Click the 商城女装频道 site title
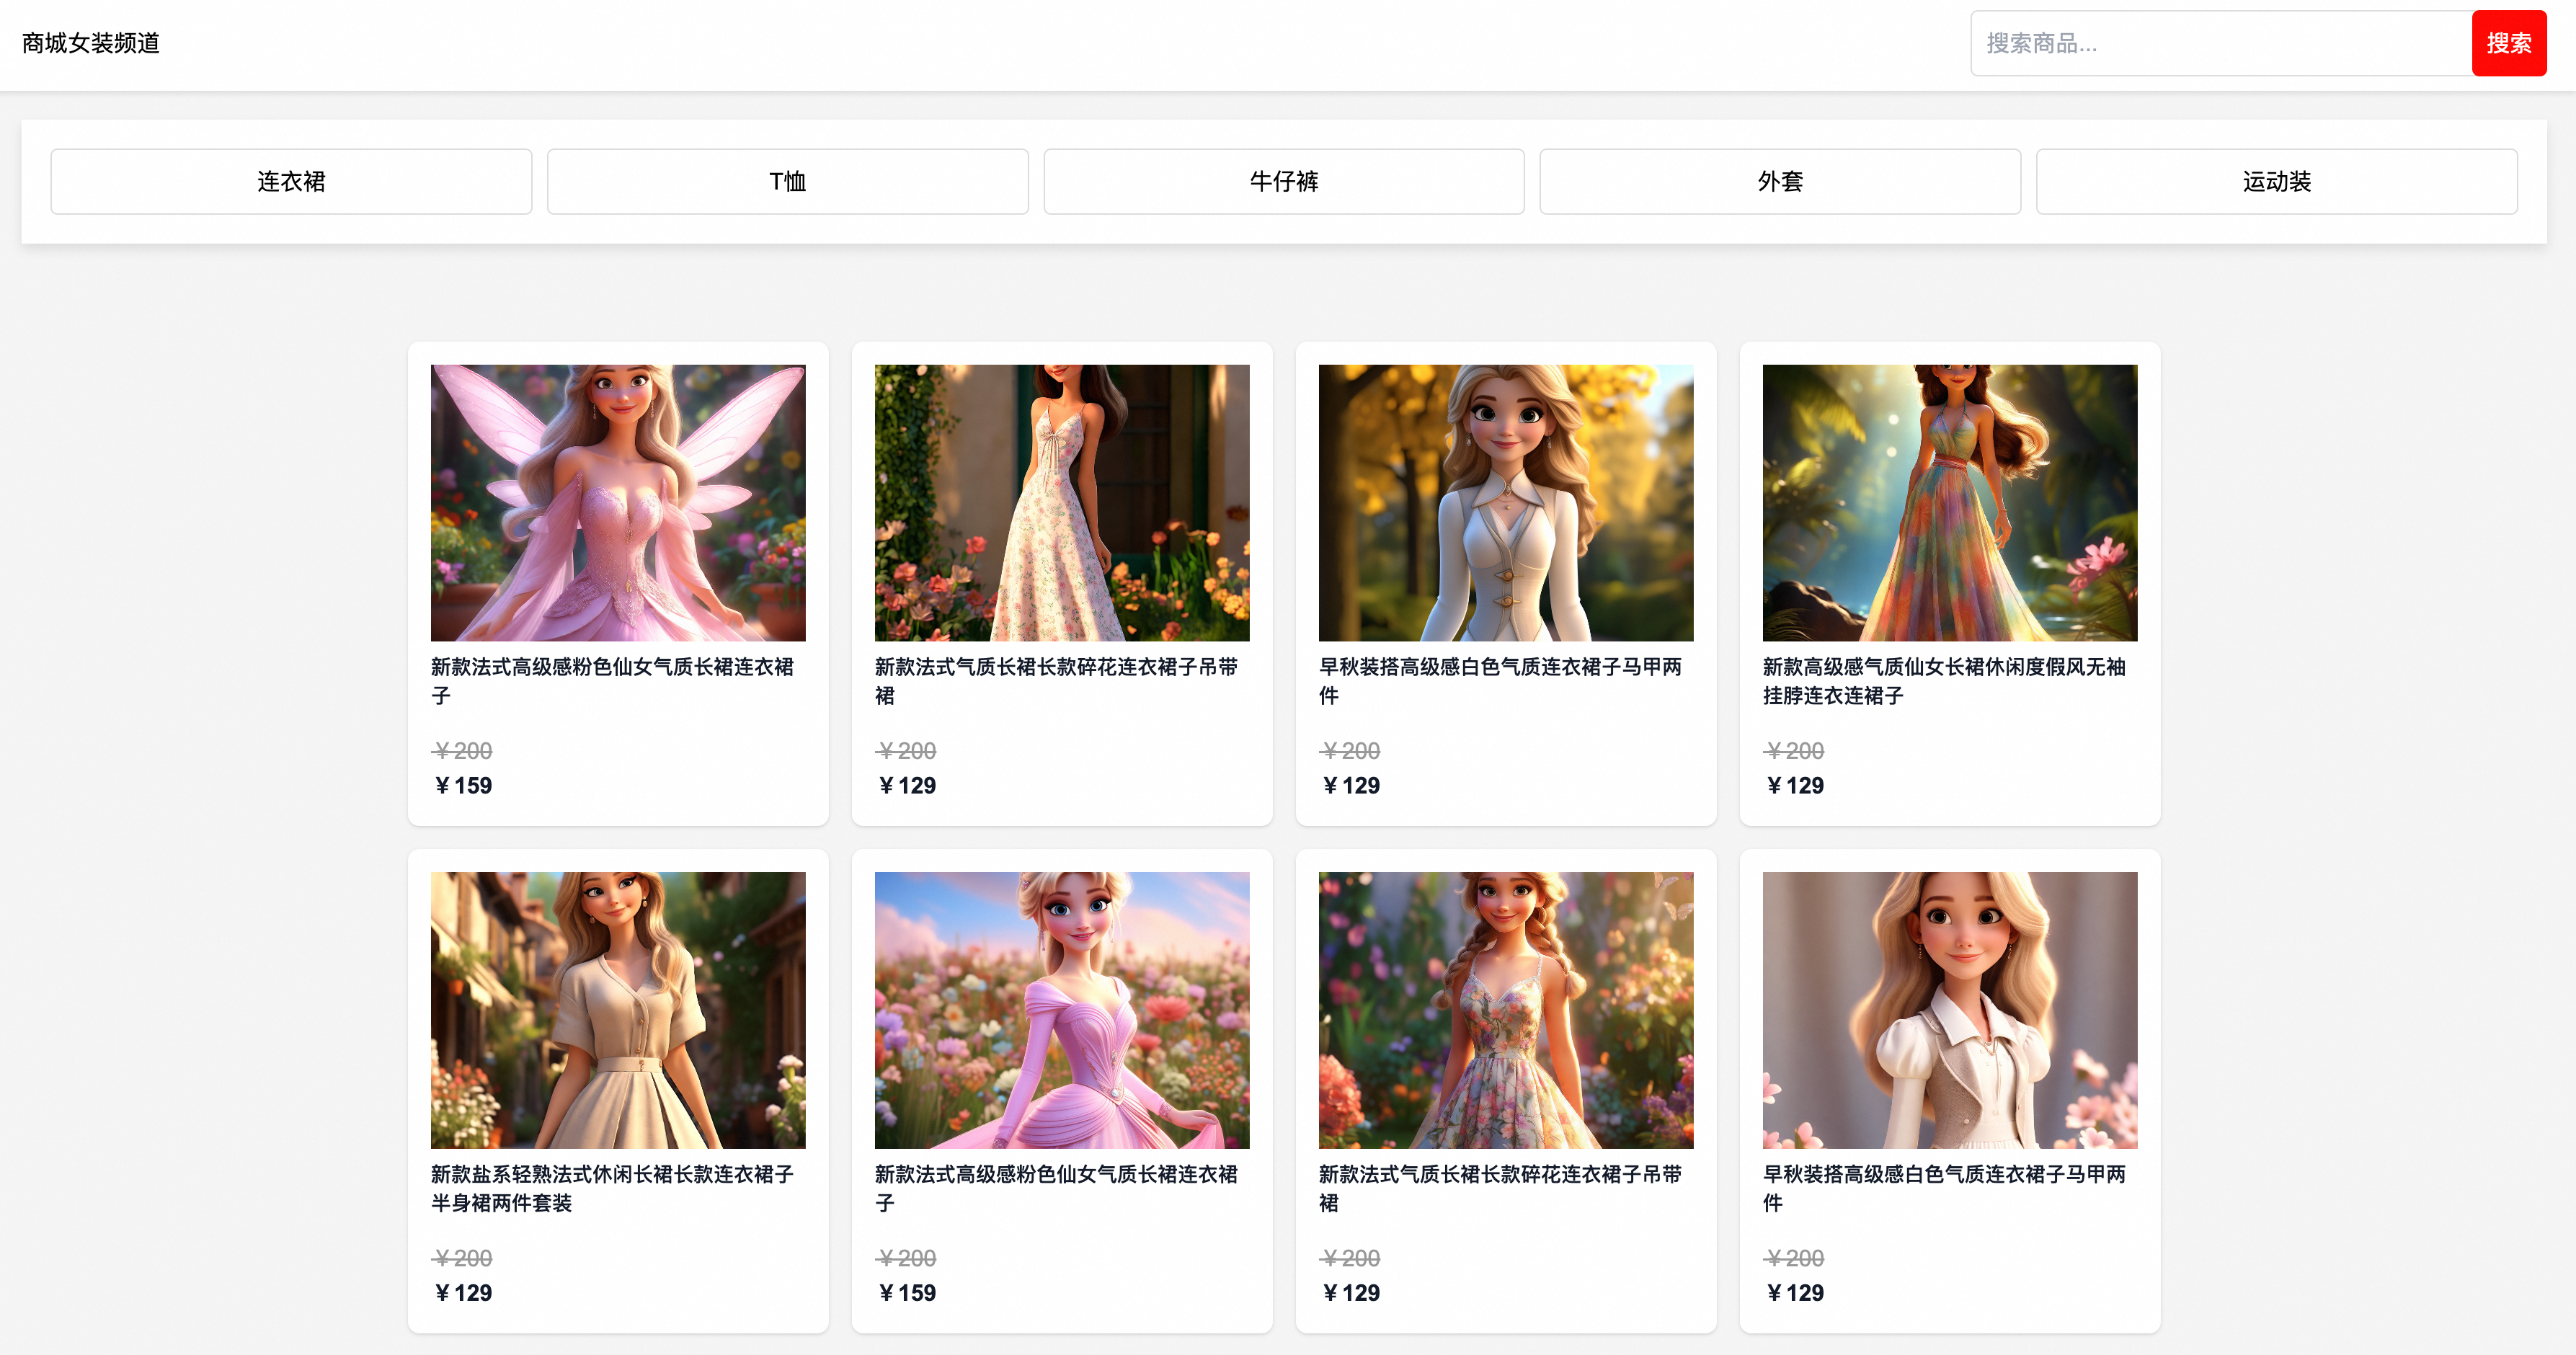 (91, 43)
